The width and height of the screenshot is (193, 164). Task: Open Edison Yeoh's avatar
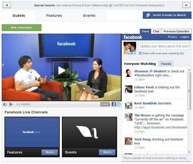point(129,89)
